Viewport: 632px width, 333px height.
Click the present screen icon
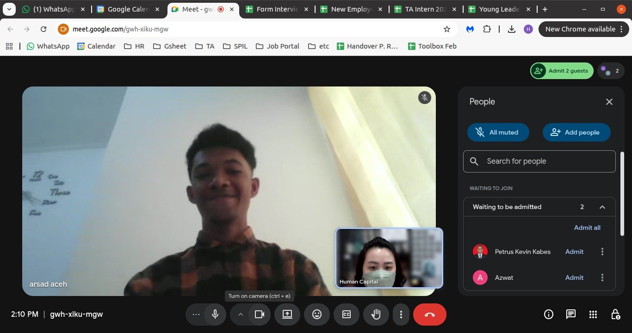[x=287, y=314]
